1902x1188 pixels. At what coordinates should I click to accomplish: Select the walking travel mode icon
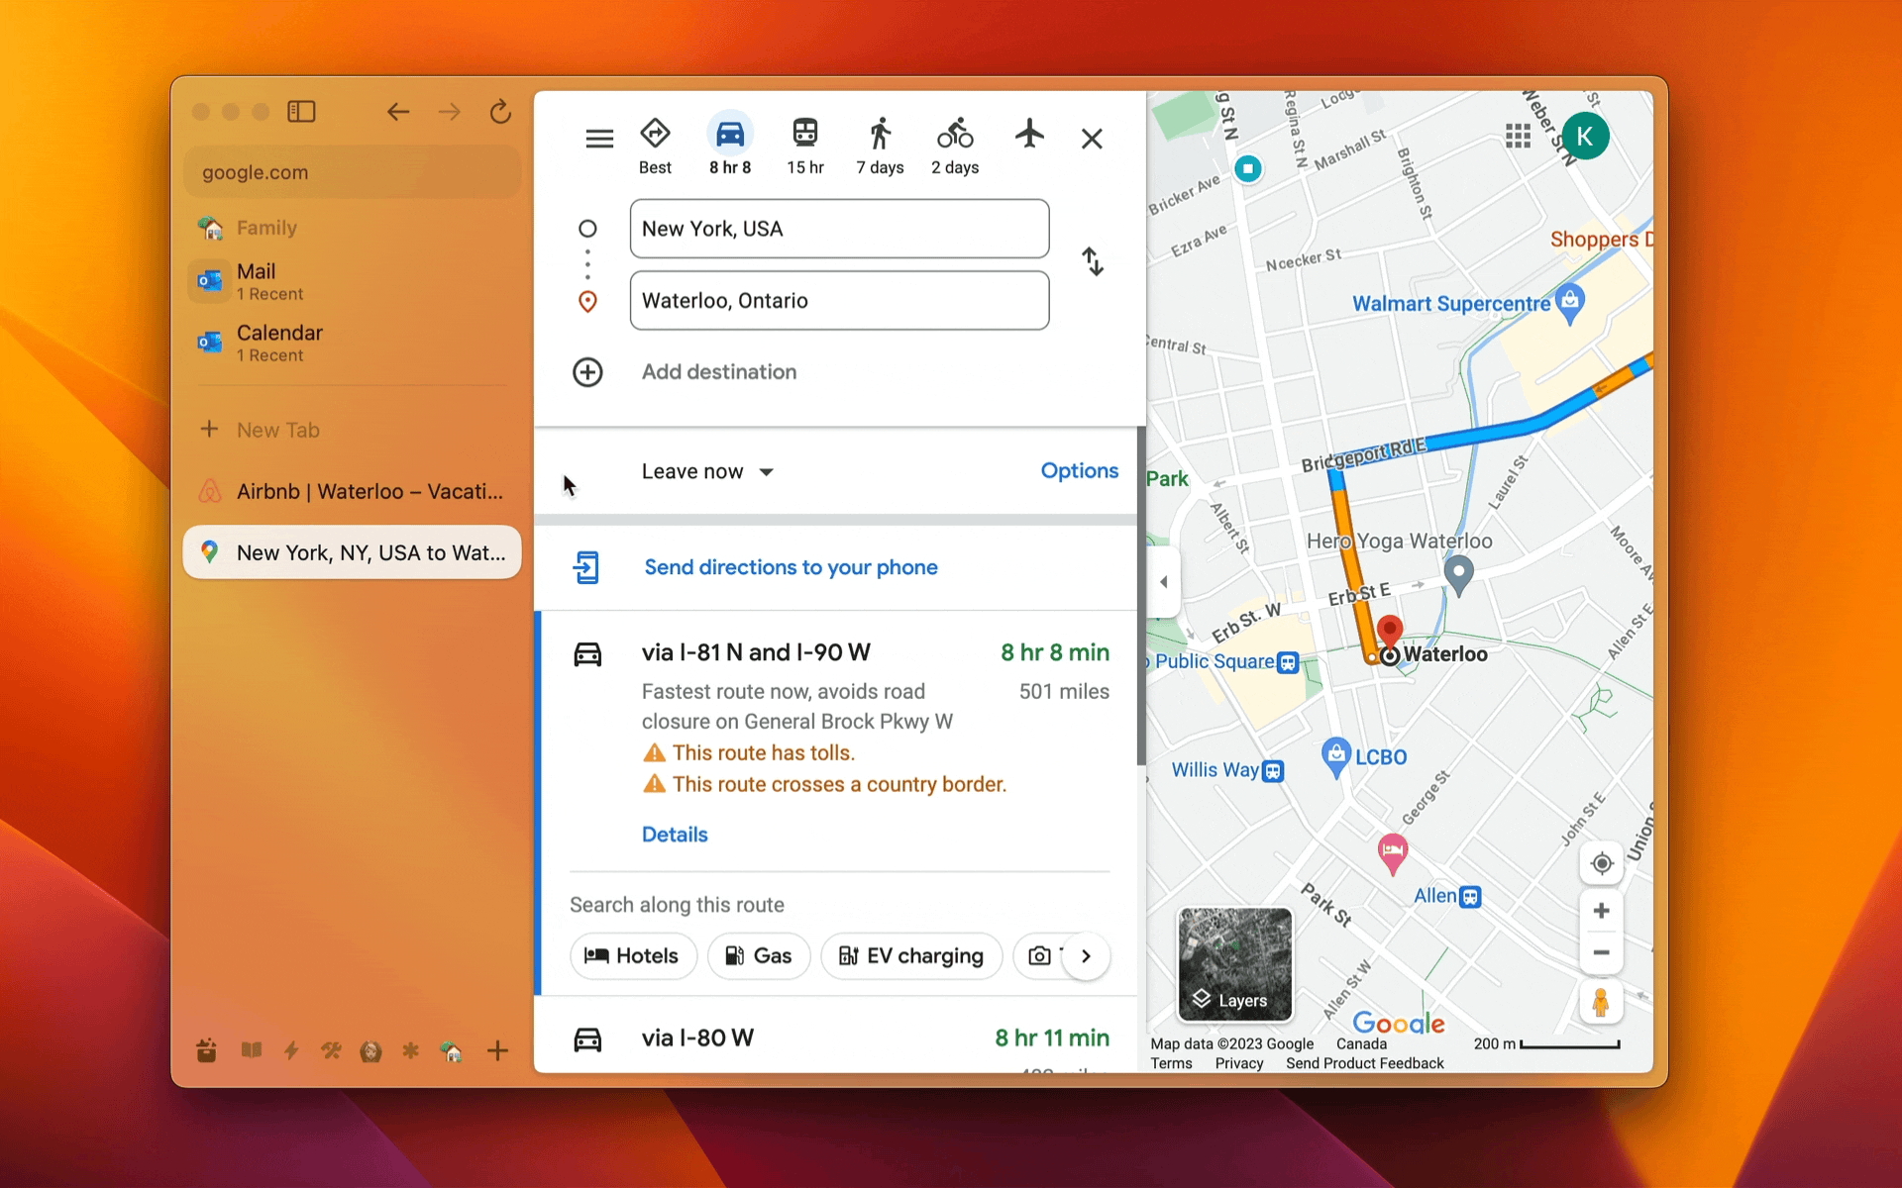pyautogui.click(x=880, y=134)
